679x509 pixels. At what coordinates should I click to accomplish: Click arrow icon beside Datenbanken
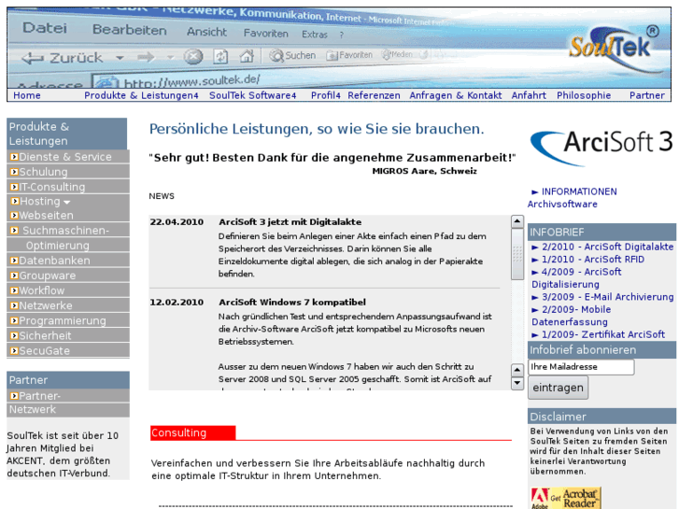14,261
